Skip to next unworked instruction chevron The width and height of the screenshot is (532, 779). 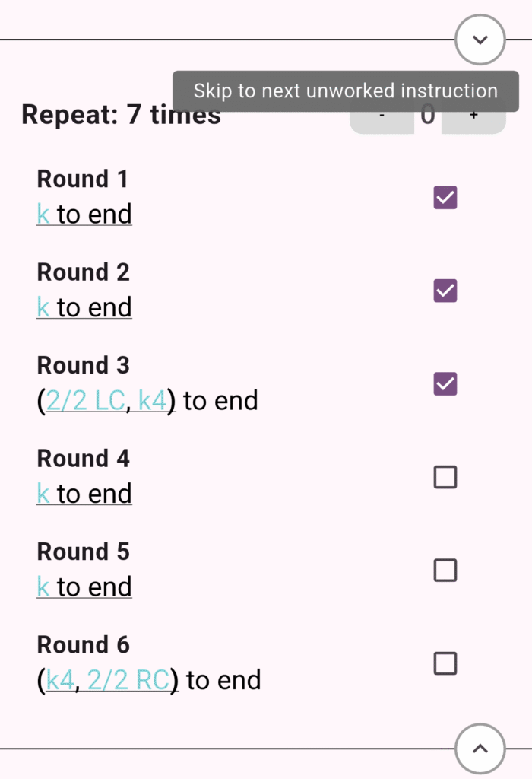[x=480, y=40]
